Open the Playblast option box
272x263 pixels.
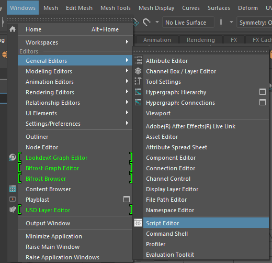tap(127, 199)
